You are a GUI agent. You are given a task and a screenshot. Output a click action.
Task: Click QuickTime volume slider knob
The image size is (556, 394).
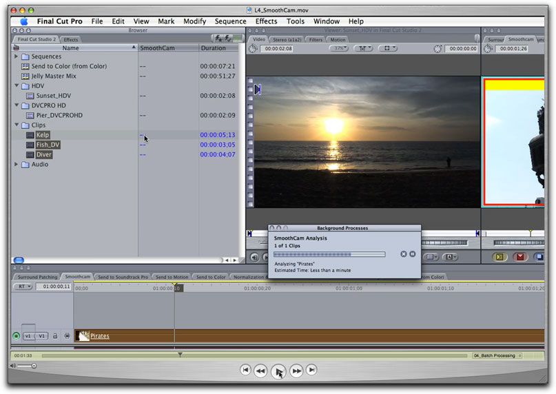click(x=34, y=366)
